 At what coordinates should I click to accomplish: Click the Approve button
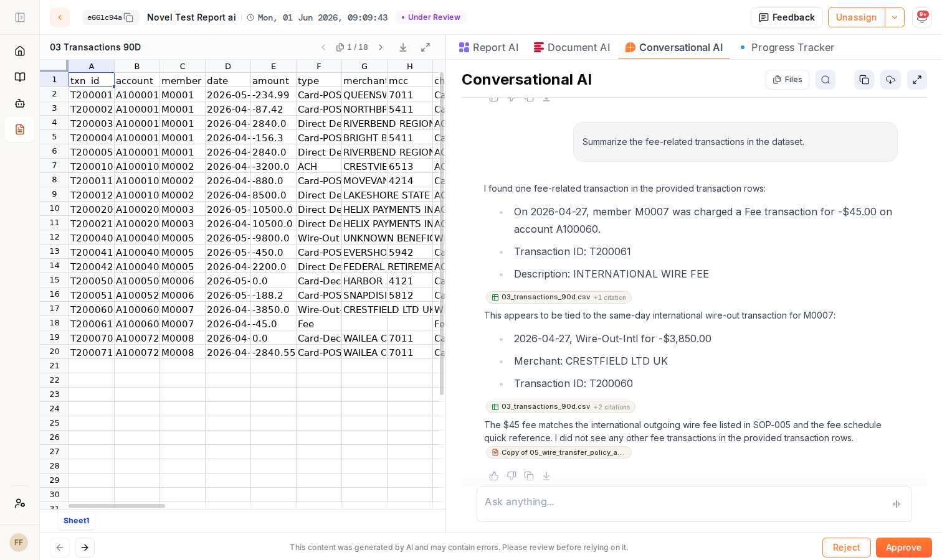point(903,548)
